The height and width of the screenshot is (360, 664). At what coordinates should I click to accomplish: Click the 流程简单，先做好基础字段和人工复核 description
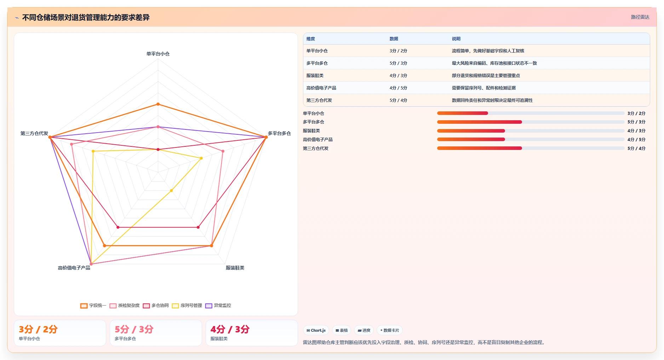coord(488,51)
